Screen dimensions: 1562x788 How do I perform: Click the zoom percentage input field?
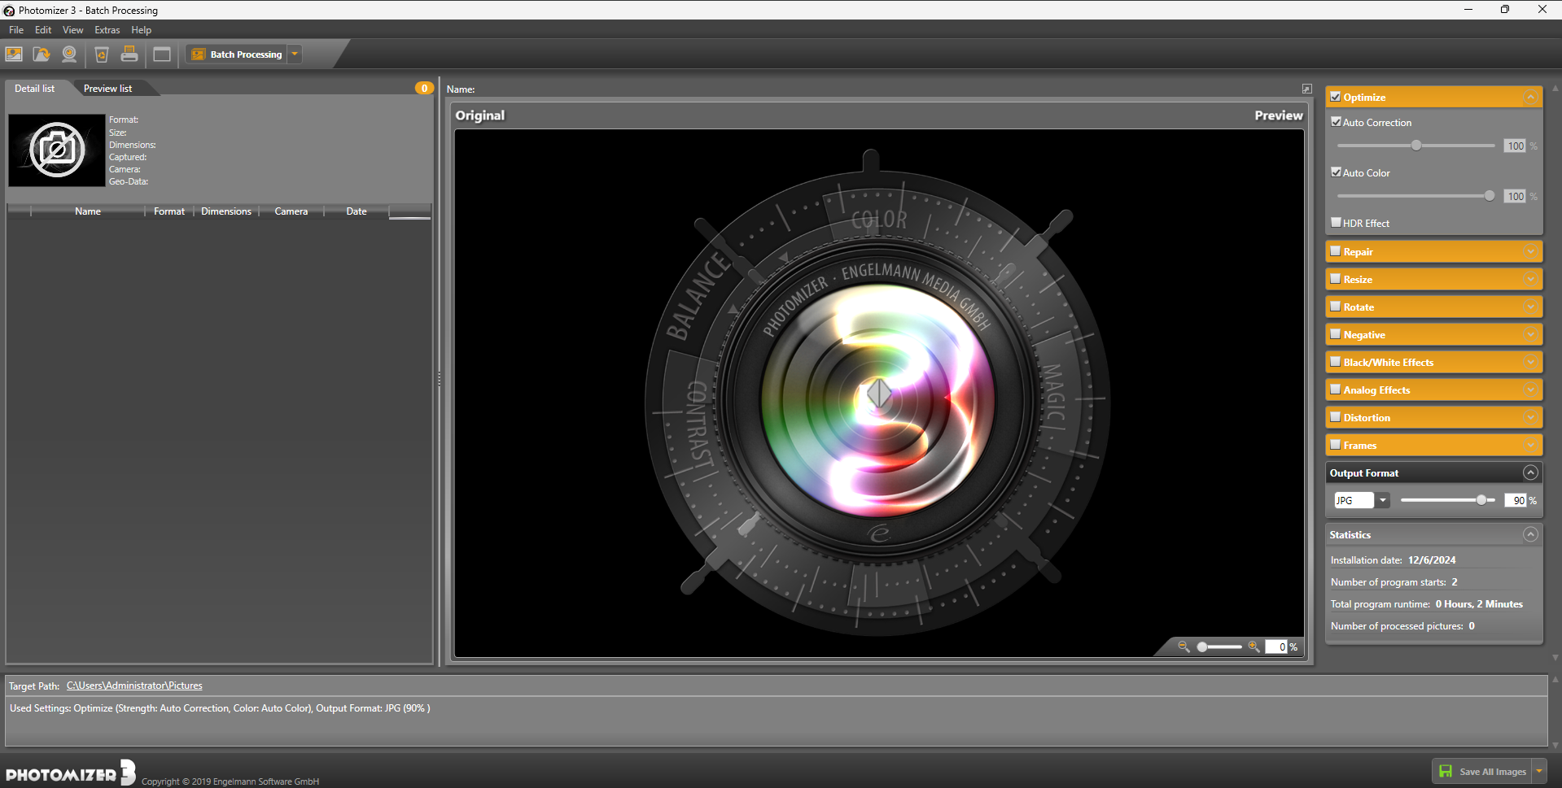[1276, 647]
